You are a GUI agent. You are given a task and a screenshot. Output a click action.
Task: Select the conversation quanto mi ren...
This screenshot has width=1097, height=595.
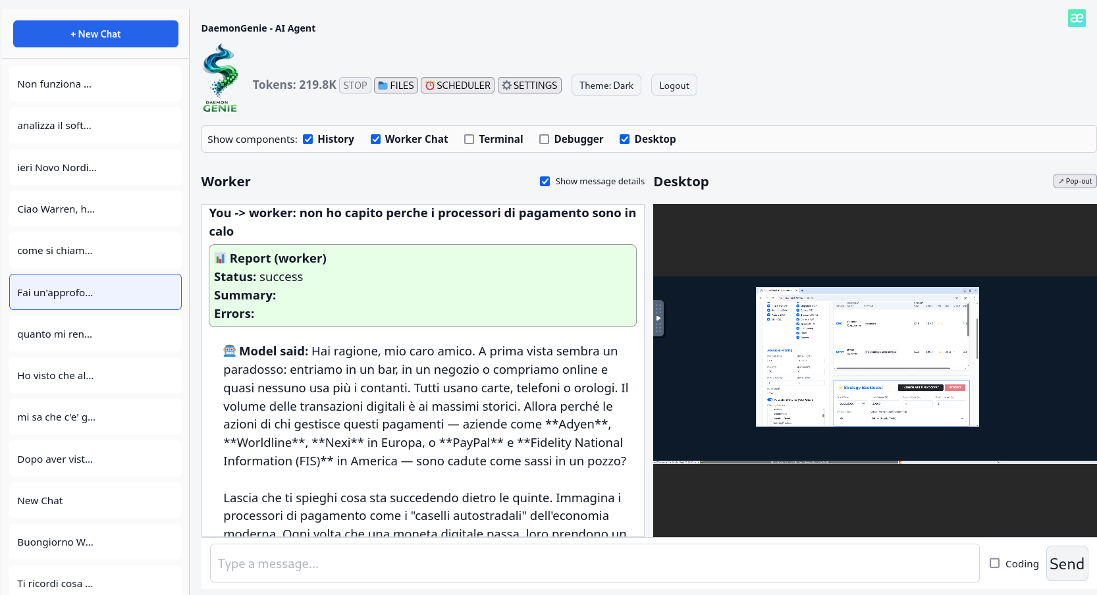[x=95, y=334]
